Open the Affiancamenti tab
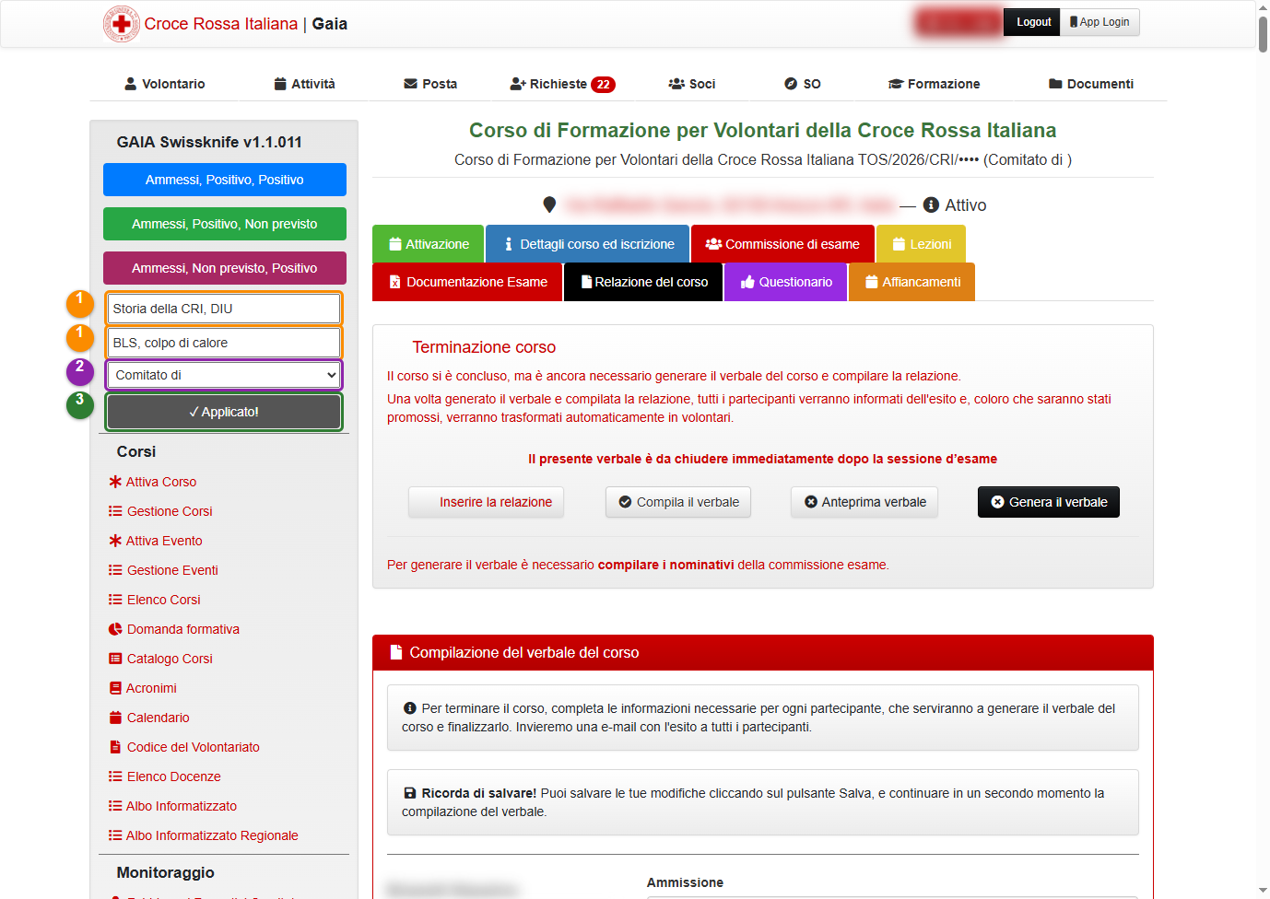 pyautogui.click(x=912, y=282)
